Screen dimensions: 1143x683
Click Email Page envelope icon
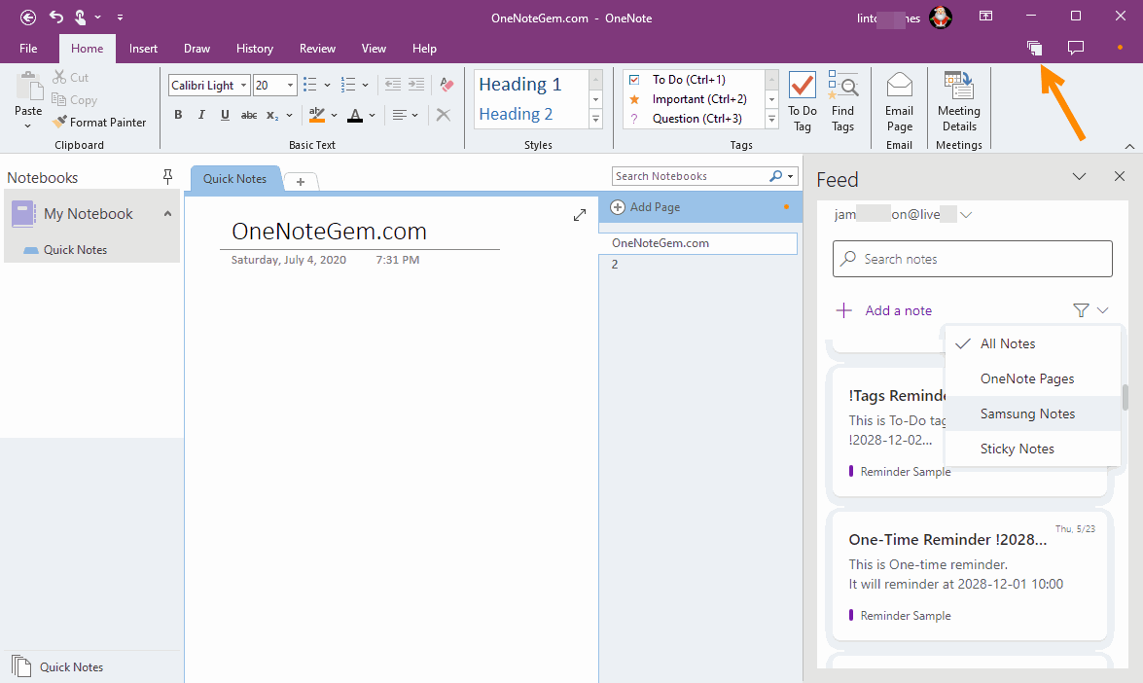click(900, 86)
